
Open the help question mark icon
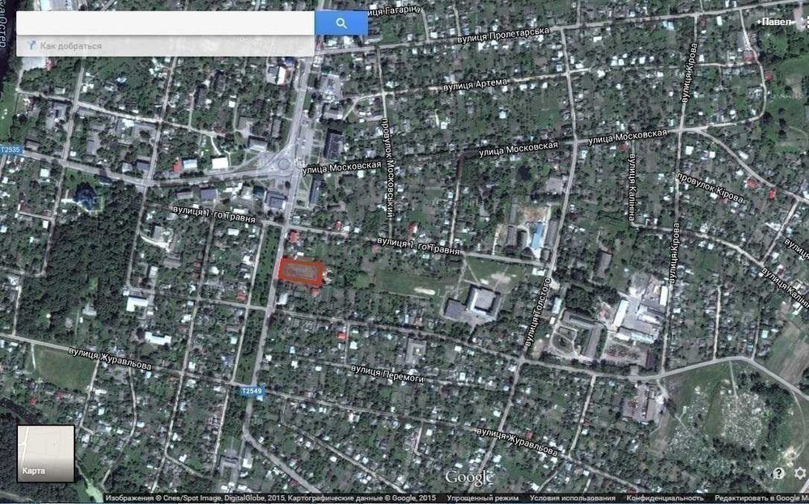778,473
